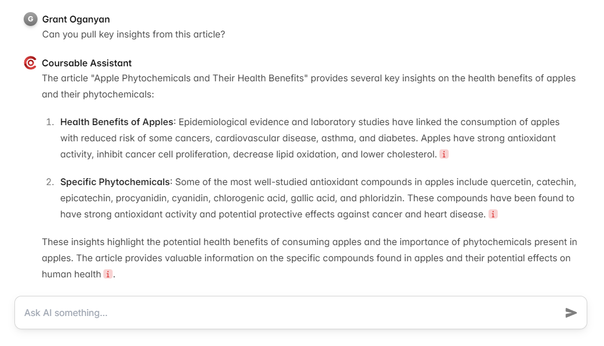Image resolution: width=604 pixels, height=346 pixels.
Task: Click the Grant Oganyan username
Action: 75,19
